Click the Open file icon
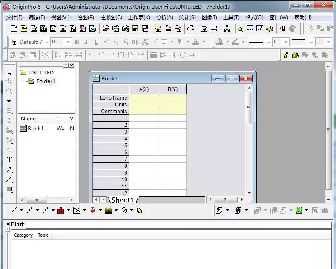The image size is (336, 269). pos(106,28)
